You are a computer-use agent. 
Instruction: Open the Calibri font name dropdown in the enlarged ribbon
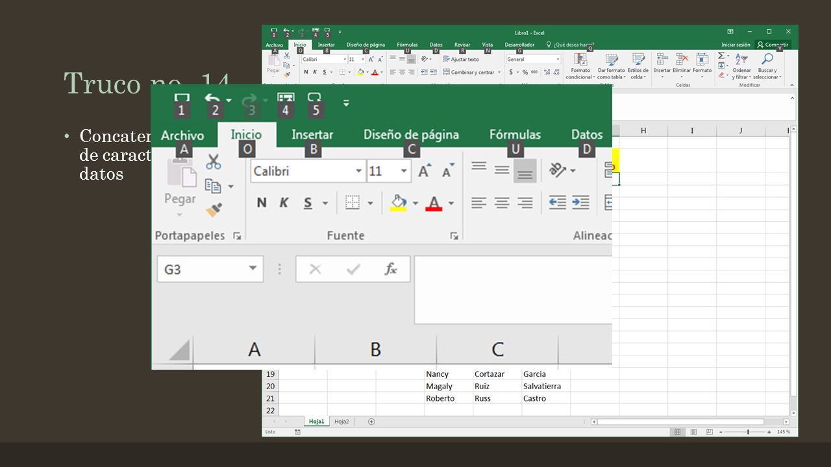[x=358, y=171]
